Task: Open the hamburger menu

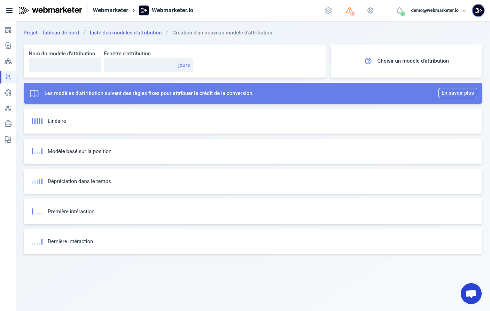Action: pyautogui.click(x=9, y=10)
